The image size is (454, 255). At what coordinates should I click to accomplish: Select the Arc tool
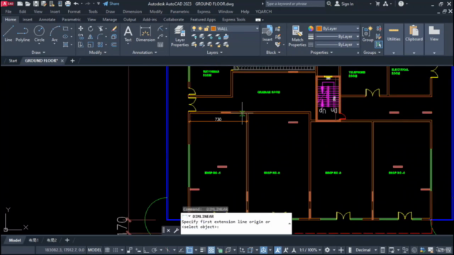55,33
